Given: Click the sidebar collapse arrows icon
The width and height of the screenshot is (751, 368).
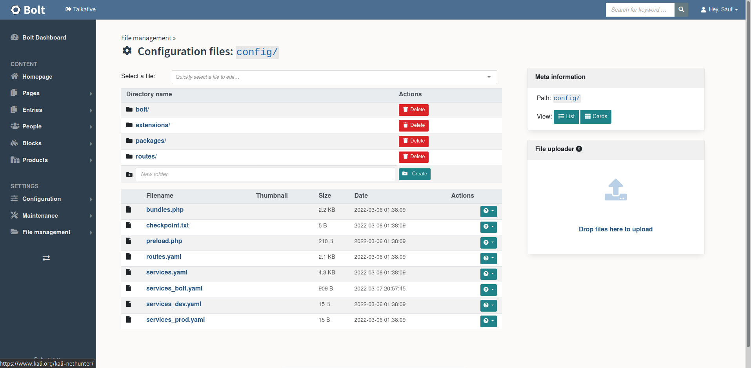Looking at the screenshot, I should [46, 258].
